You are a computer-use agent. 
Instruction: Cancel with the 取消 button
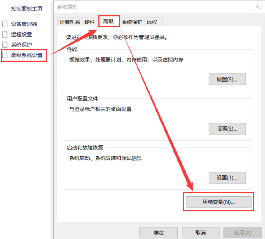[201, 232]
